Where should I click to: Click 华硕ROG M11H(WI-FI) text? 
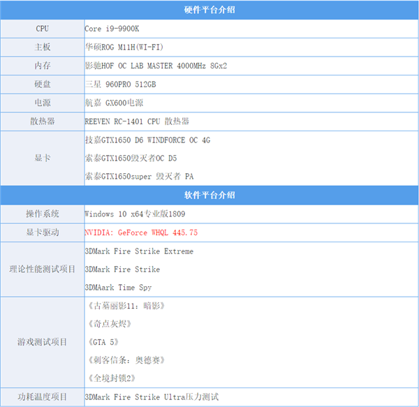tap(124, 47)
